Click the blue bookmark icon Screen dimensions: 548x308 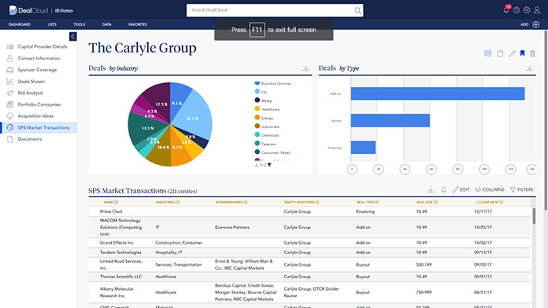point(522,53)
